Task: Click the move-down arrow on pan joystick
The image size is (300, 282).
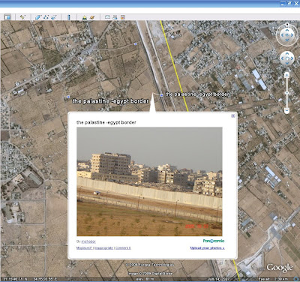Action: click(287, 63)
